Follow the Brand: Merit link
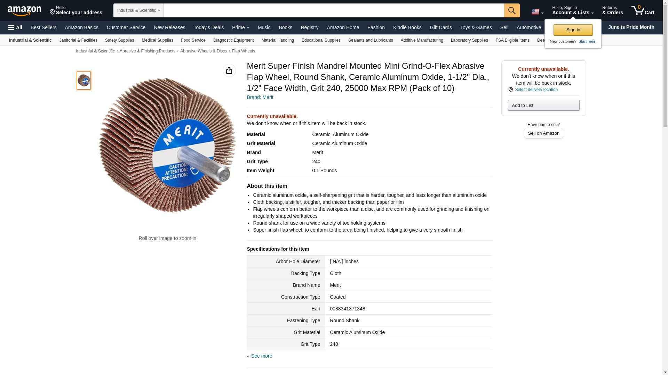Image resolution: width=668 pixels, height=375 pixels. [x=260, y=97]
